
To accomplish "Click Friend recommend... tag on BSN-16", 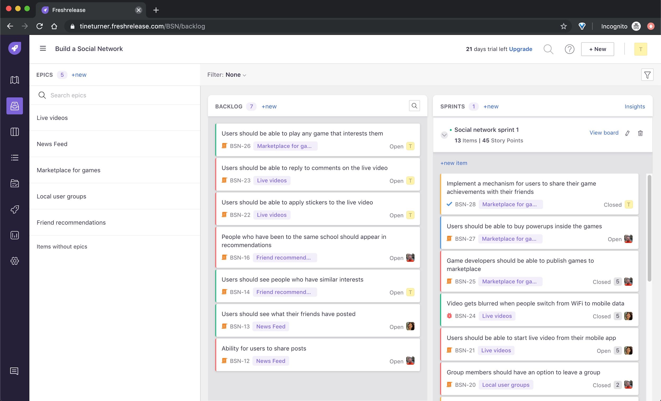I will (x=285, y=258).
